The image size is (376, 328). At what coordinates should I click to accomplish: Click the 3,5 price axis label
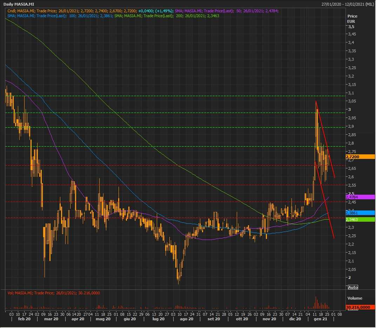coord(351,27)
